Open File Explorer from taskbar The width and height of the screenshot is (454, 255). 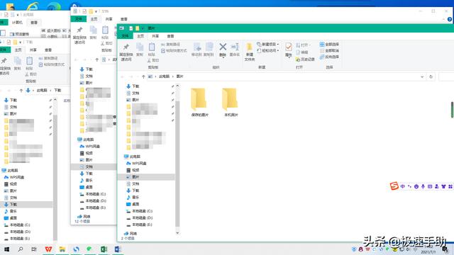tap(62, 249)
